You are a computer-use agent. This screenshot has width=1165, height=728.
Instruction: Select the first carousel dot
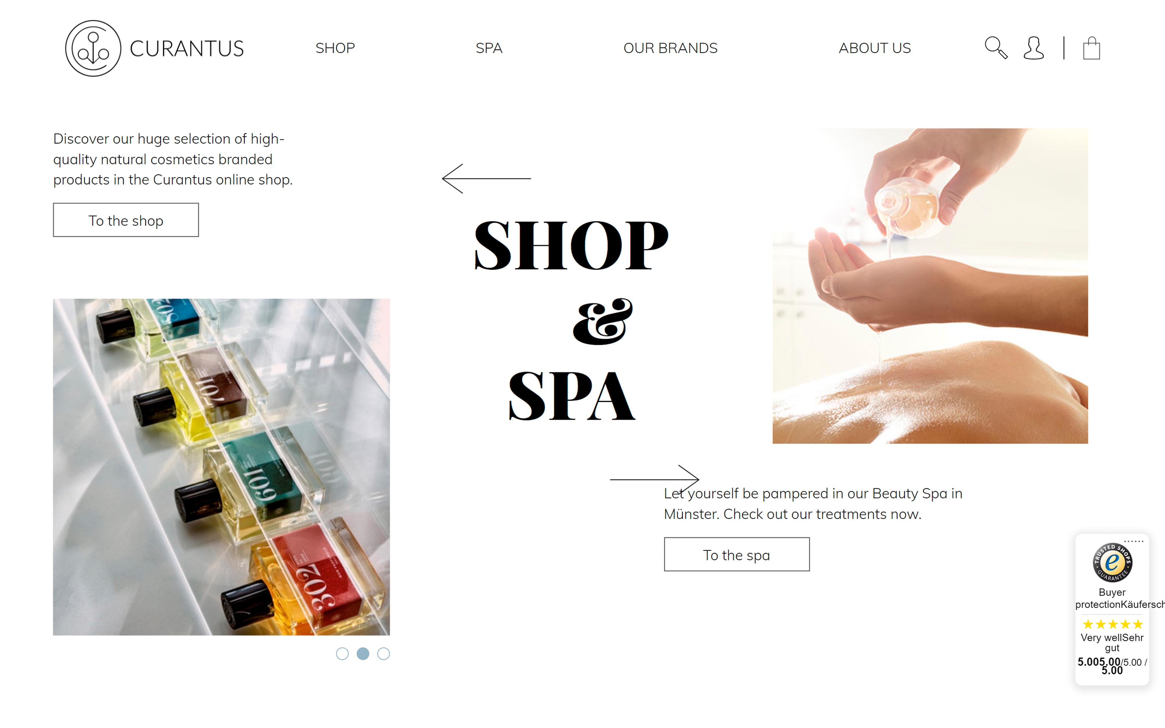[x=342, y=654]
